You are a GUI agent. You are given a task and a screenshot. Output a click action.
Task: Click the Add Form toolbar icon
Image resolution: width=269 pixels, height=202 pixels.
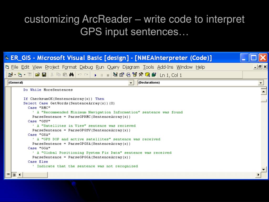[20, 75]
